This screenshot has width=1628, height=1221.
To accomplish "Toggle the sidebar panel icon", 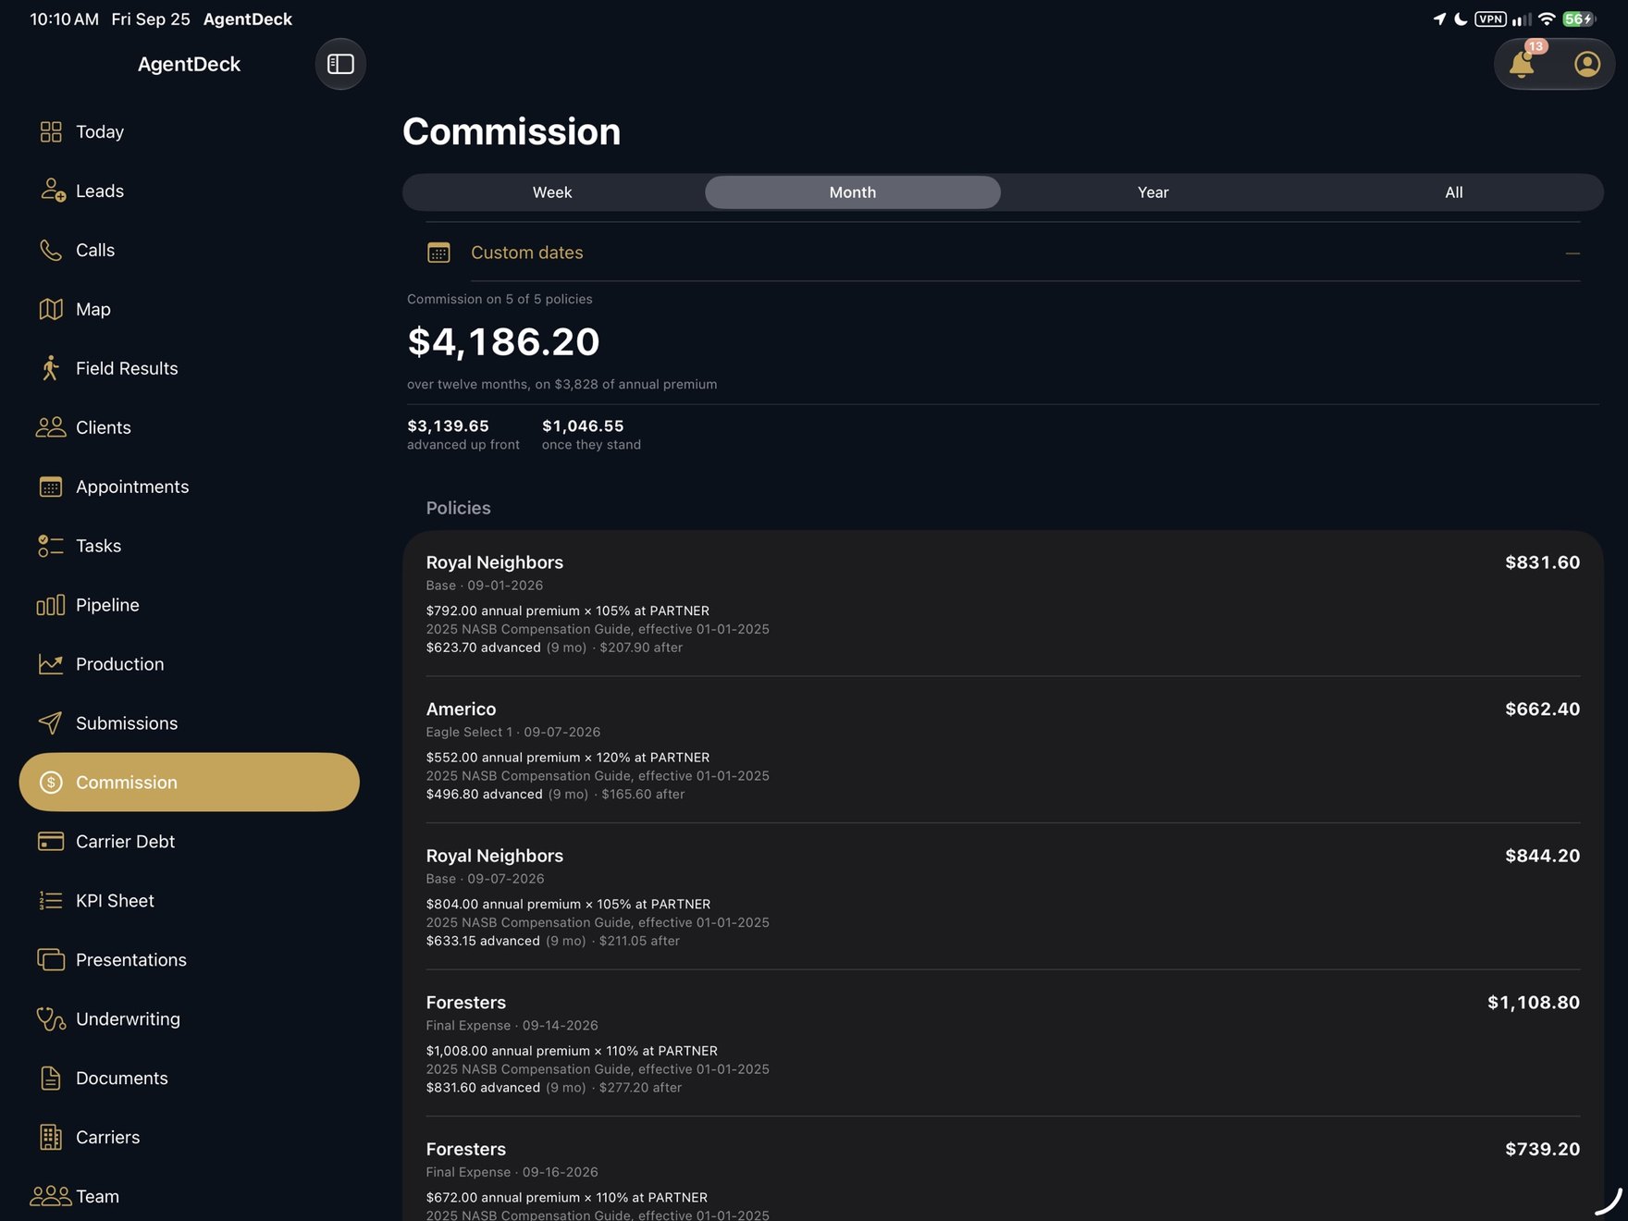I will [340, 64].
